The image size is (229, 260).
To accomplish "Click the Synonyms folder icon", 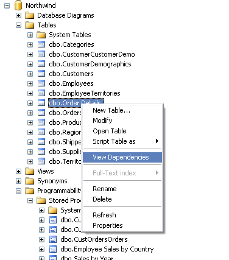I will click(x=30, y=181).
